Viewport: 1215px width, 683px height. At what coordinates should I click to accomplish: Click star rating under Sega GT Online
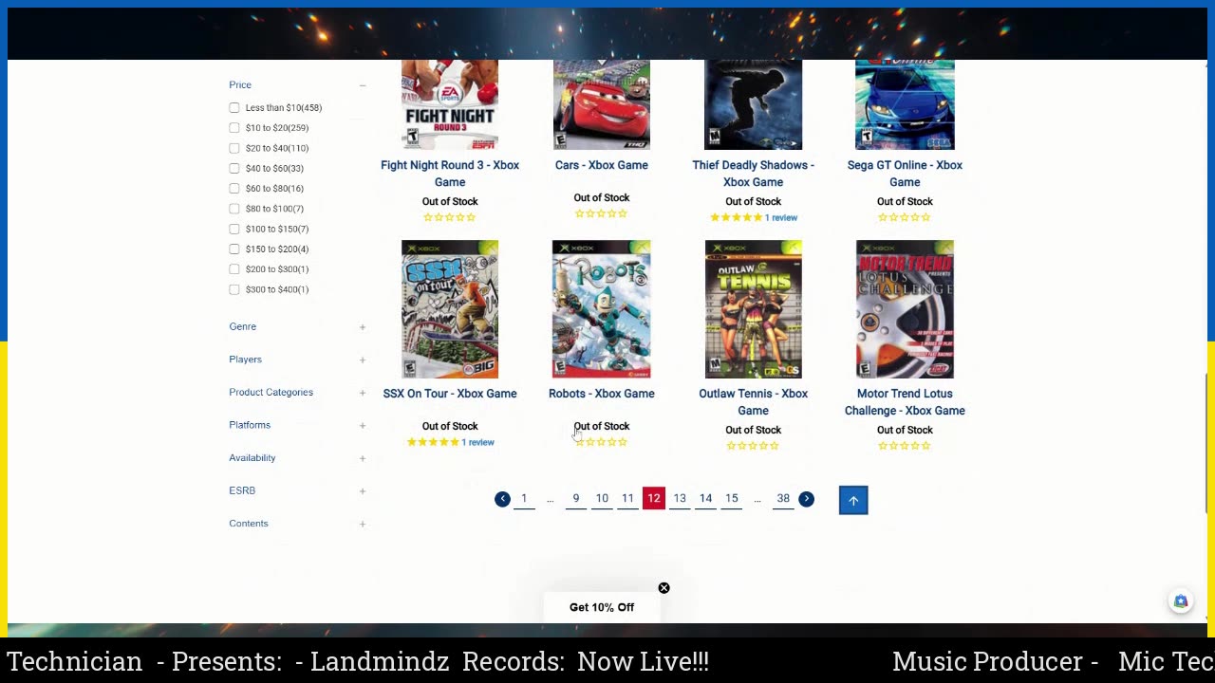point(905,217)
